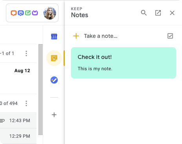This screenshot has height=144, width=182.
Task: Click the Aug 12 date
Action: point(22,71)
